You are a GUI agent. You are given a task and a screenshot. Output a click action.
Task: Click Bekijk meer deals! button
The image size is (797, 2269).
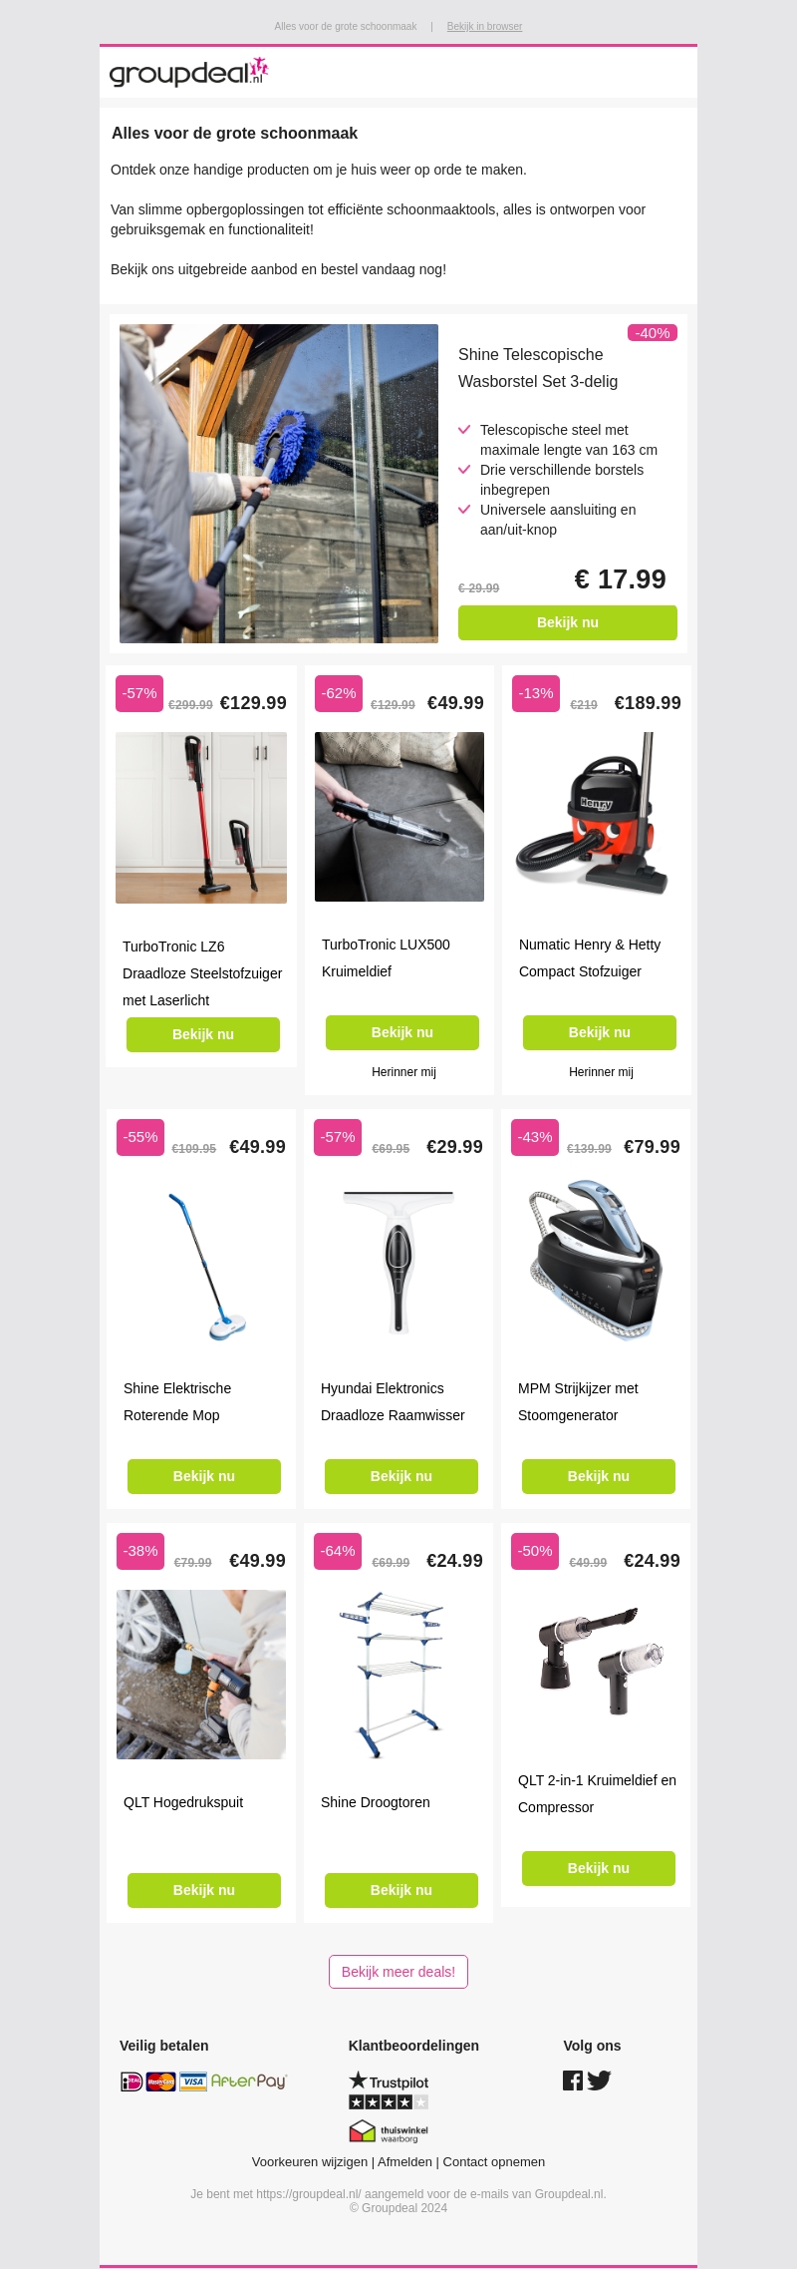pyautogui.click(x=398, y=1972)
